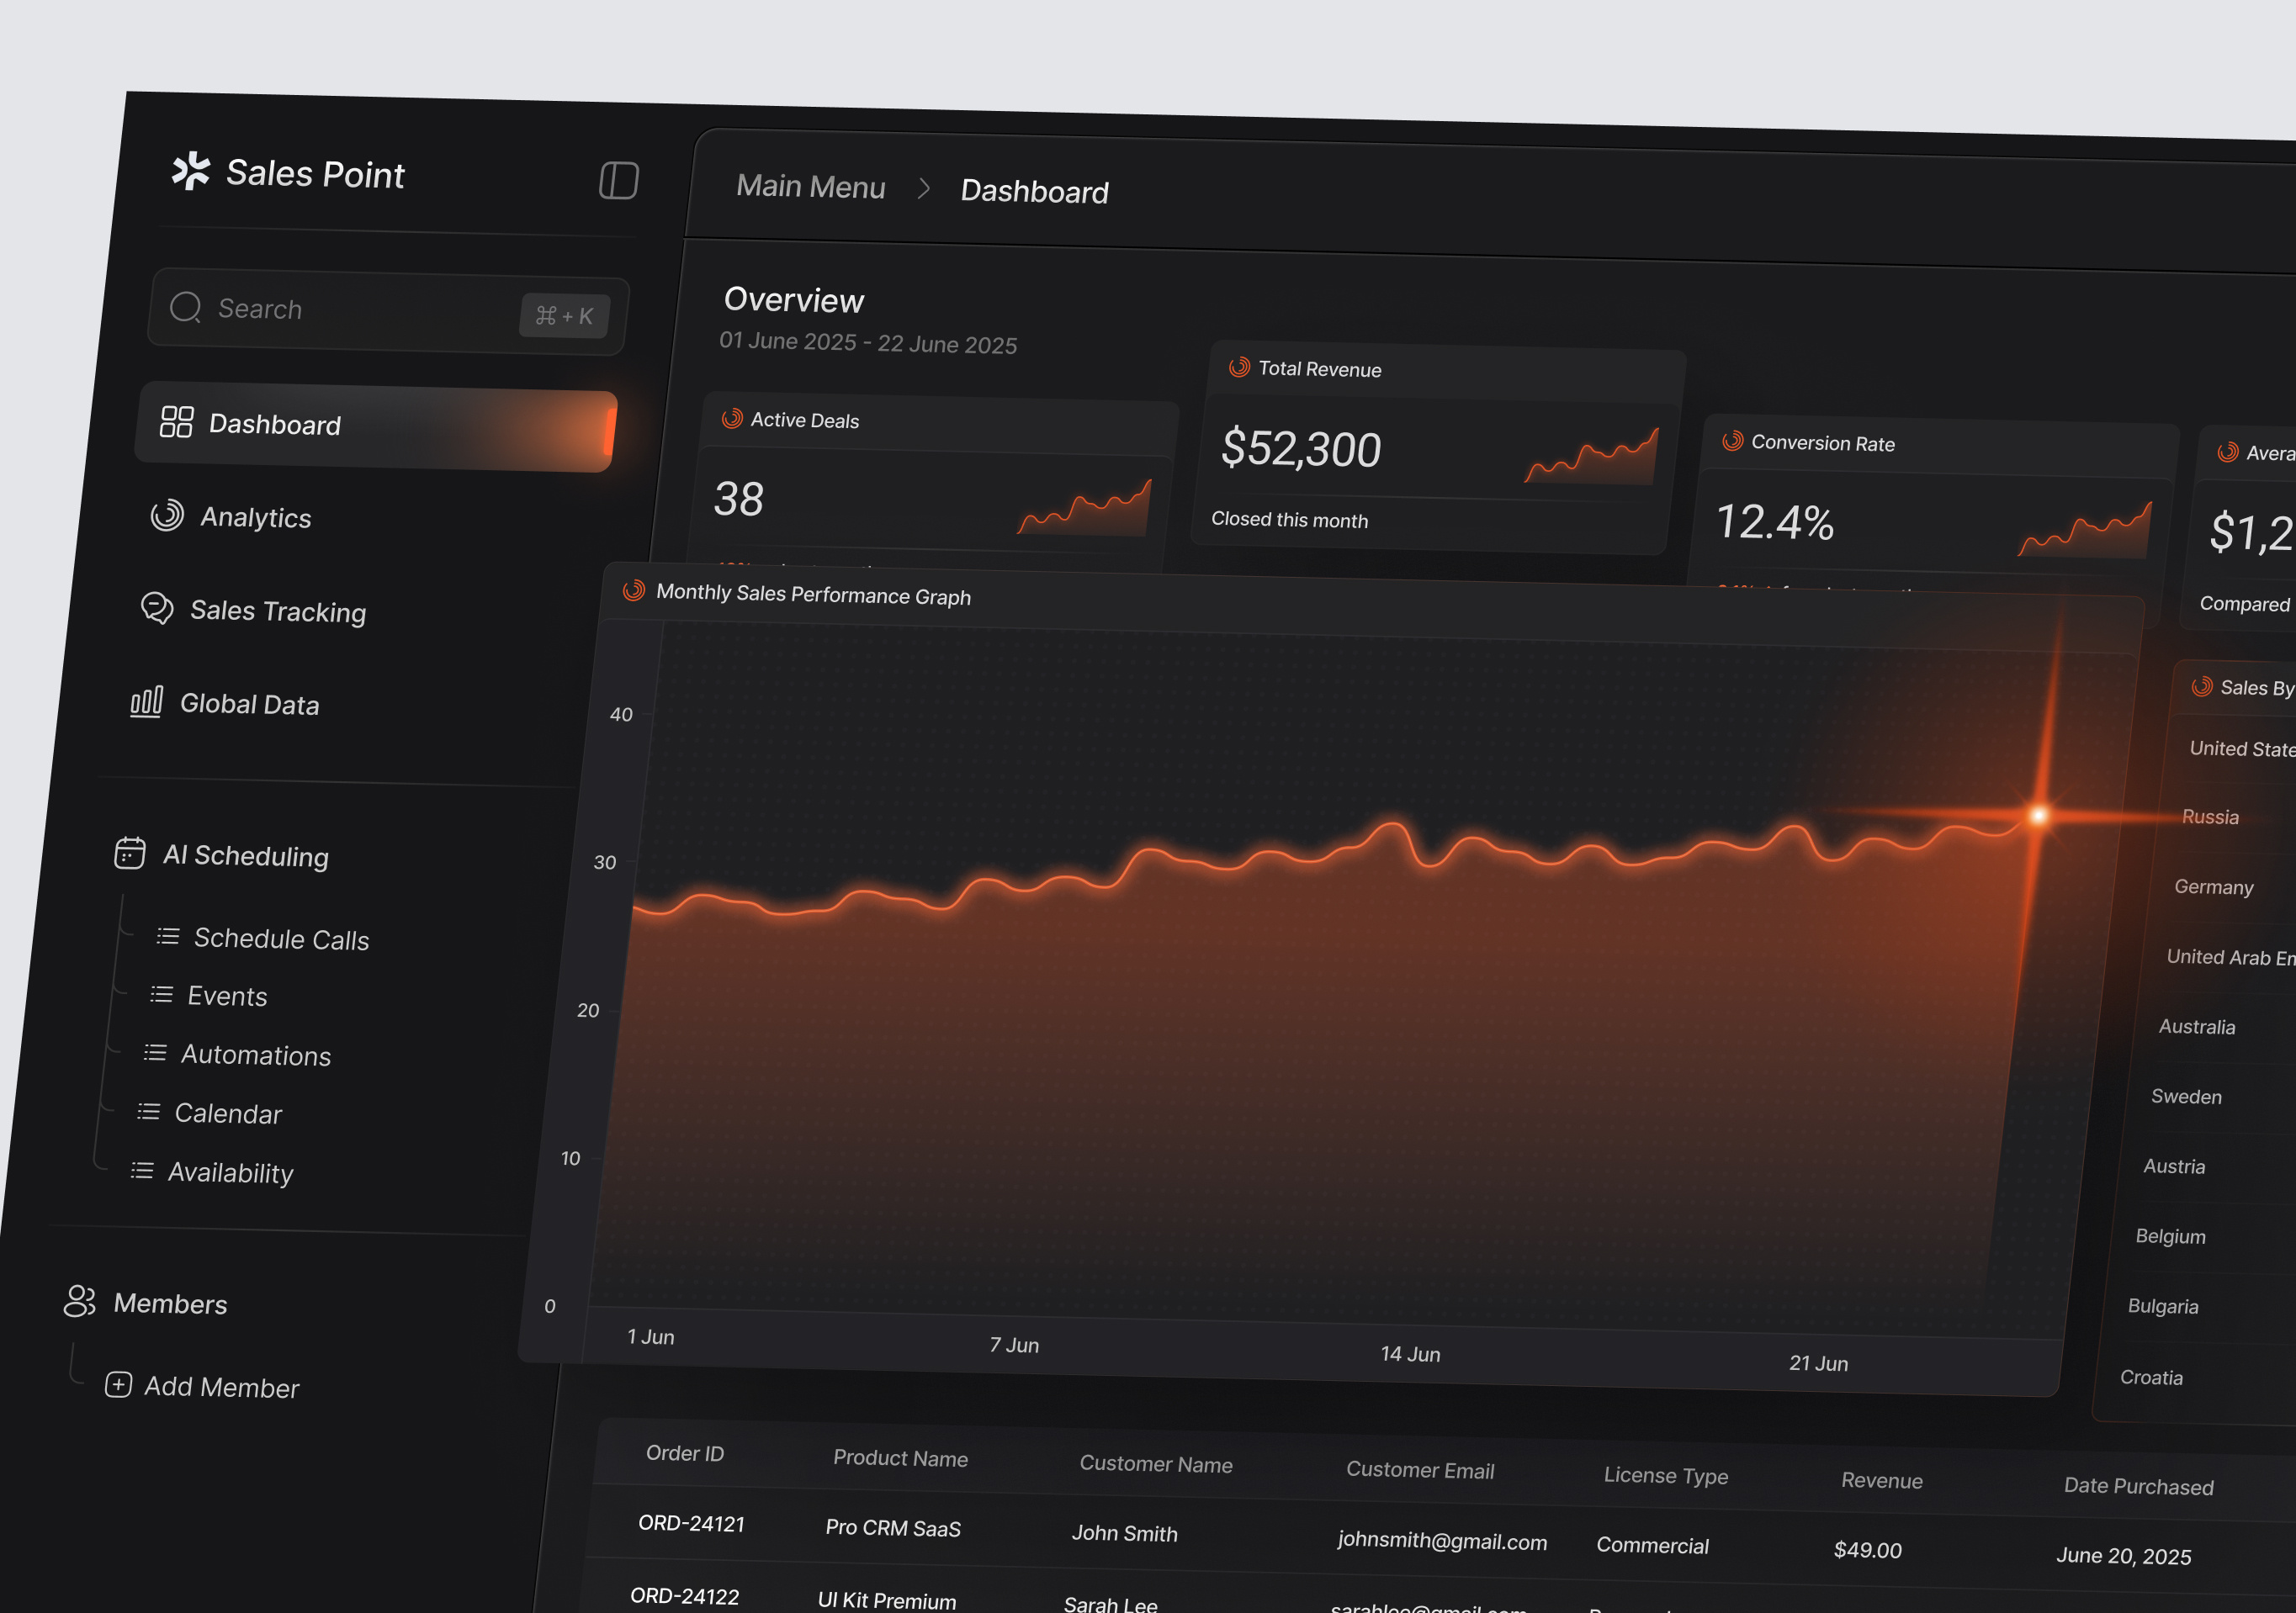Click the Members people icon
Viewport: 2296px width, 1613px height.
[80, 1301]
